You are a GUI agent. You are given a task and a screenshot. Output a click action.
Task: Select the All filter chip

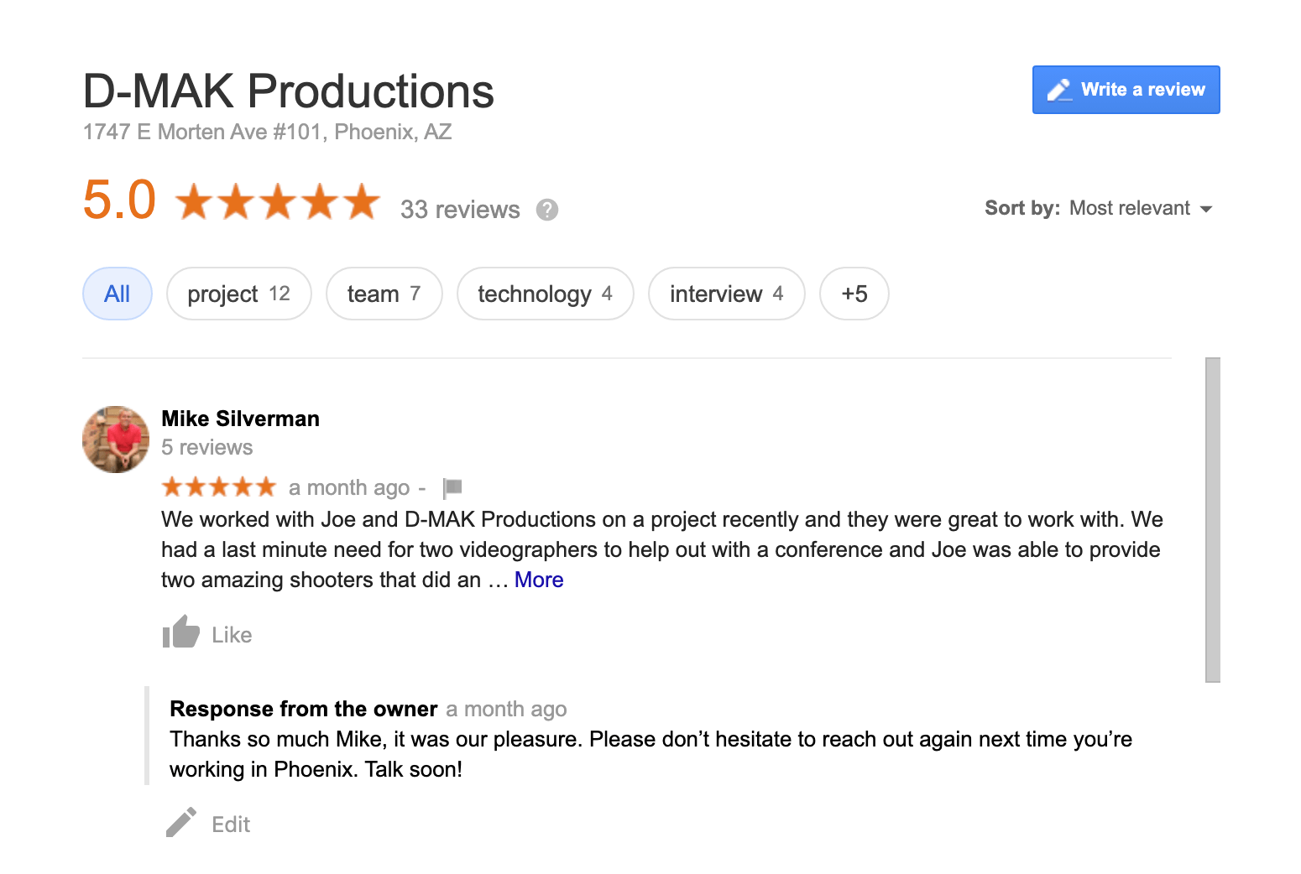118,294
